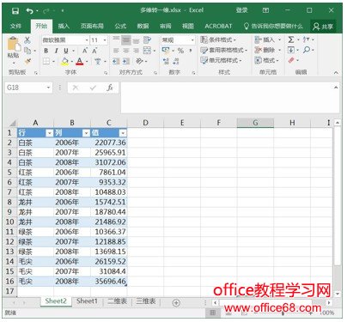Toggle Bold formatting

click(x=46, y=51)
